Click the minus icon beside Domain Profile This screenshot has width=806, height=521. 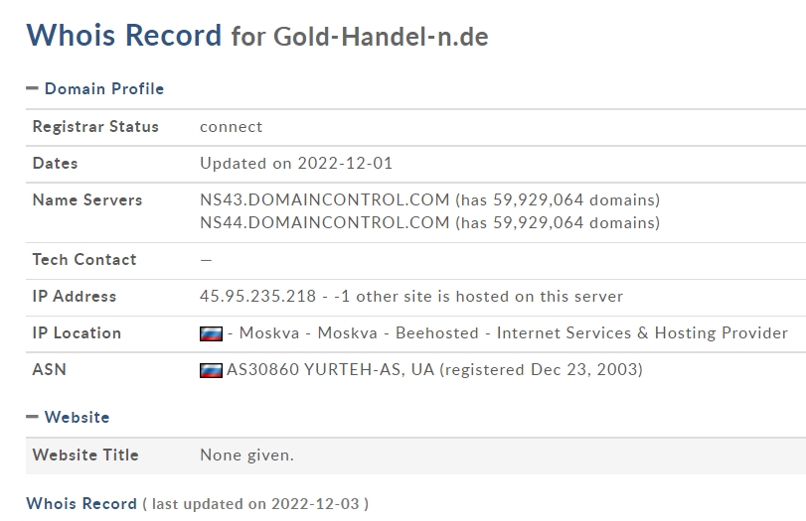(32, 88)
